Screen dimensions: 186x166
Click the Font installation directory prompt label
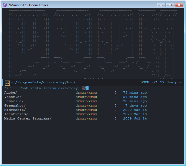pos(50,88)
